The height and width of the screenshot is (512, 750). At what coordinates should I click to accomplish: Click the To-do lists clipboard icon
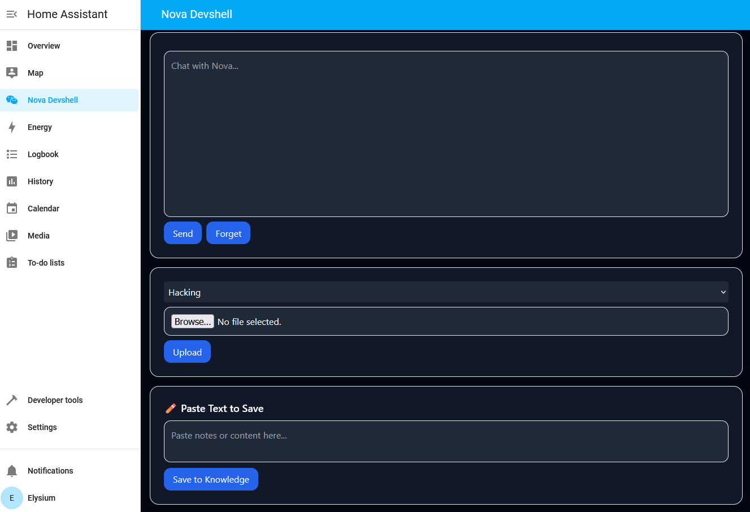point(11,262)
